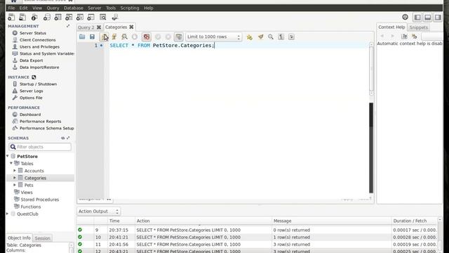This screenshot has height=253, width=449.
Task: Open SQL script file icon in main toolbar
Action: point(22,17)
